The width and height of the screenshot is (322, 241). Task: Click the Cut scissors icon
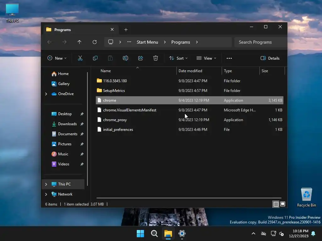coord(80,58)
